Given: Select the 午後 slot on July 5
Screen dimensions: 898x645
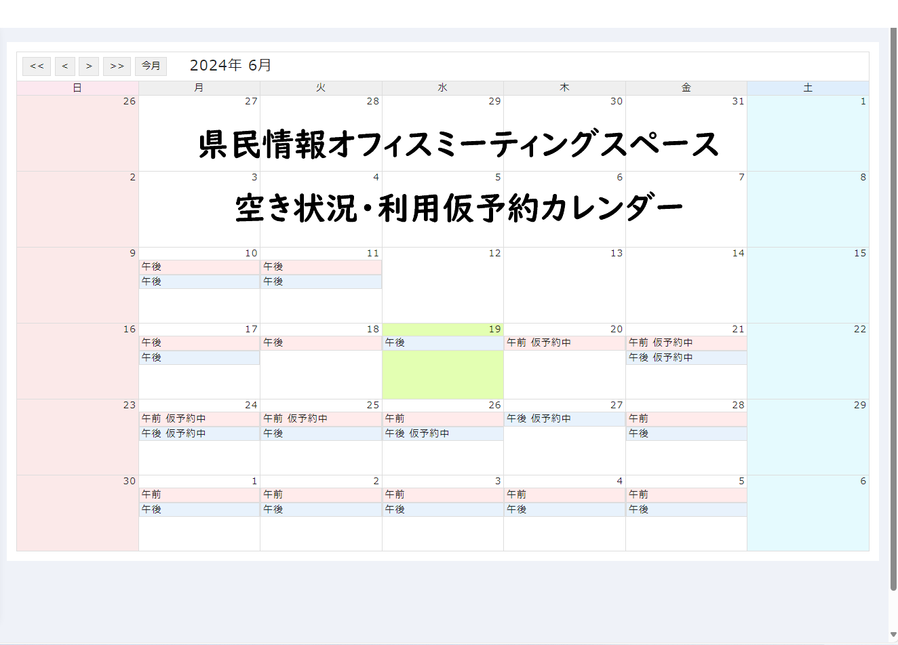Looking at the screenshot, I should click(686, 509).
